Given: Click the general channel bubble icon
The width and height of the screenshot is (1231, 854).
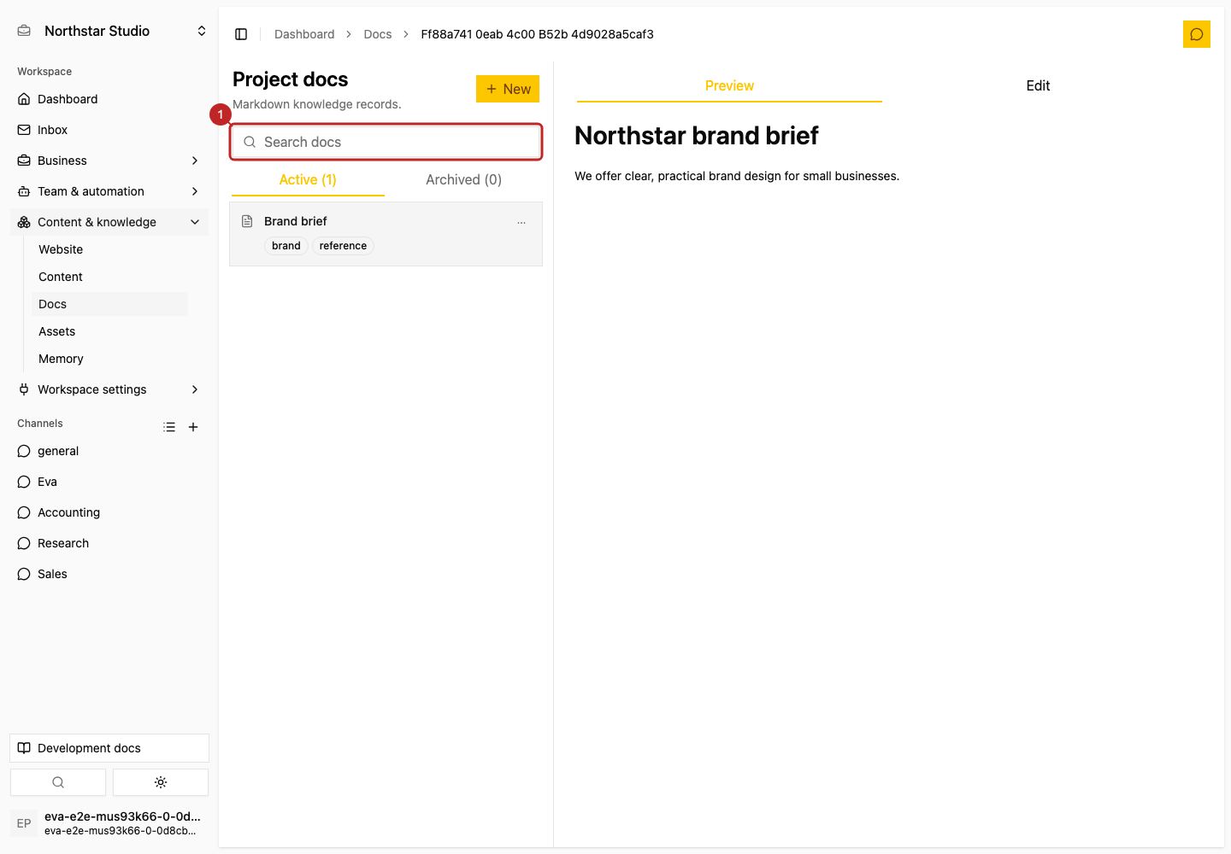Looking at the screenshot, I should click(x=24, y=451).
